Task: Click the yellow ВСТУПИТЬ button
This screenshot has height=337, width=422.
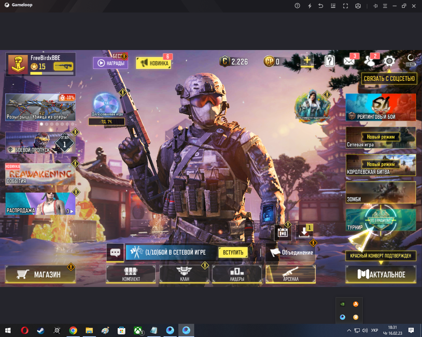Action: click(233, 252)
